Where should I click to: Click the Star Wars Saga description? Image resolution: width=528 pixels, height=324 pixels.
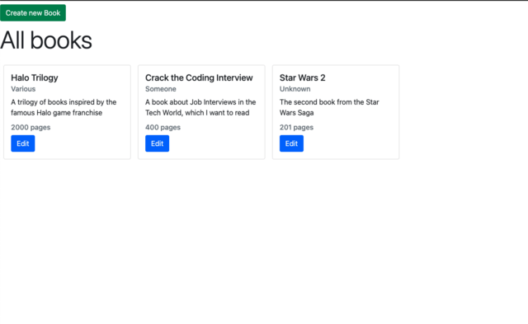[x=329, y=107]
